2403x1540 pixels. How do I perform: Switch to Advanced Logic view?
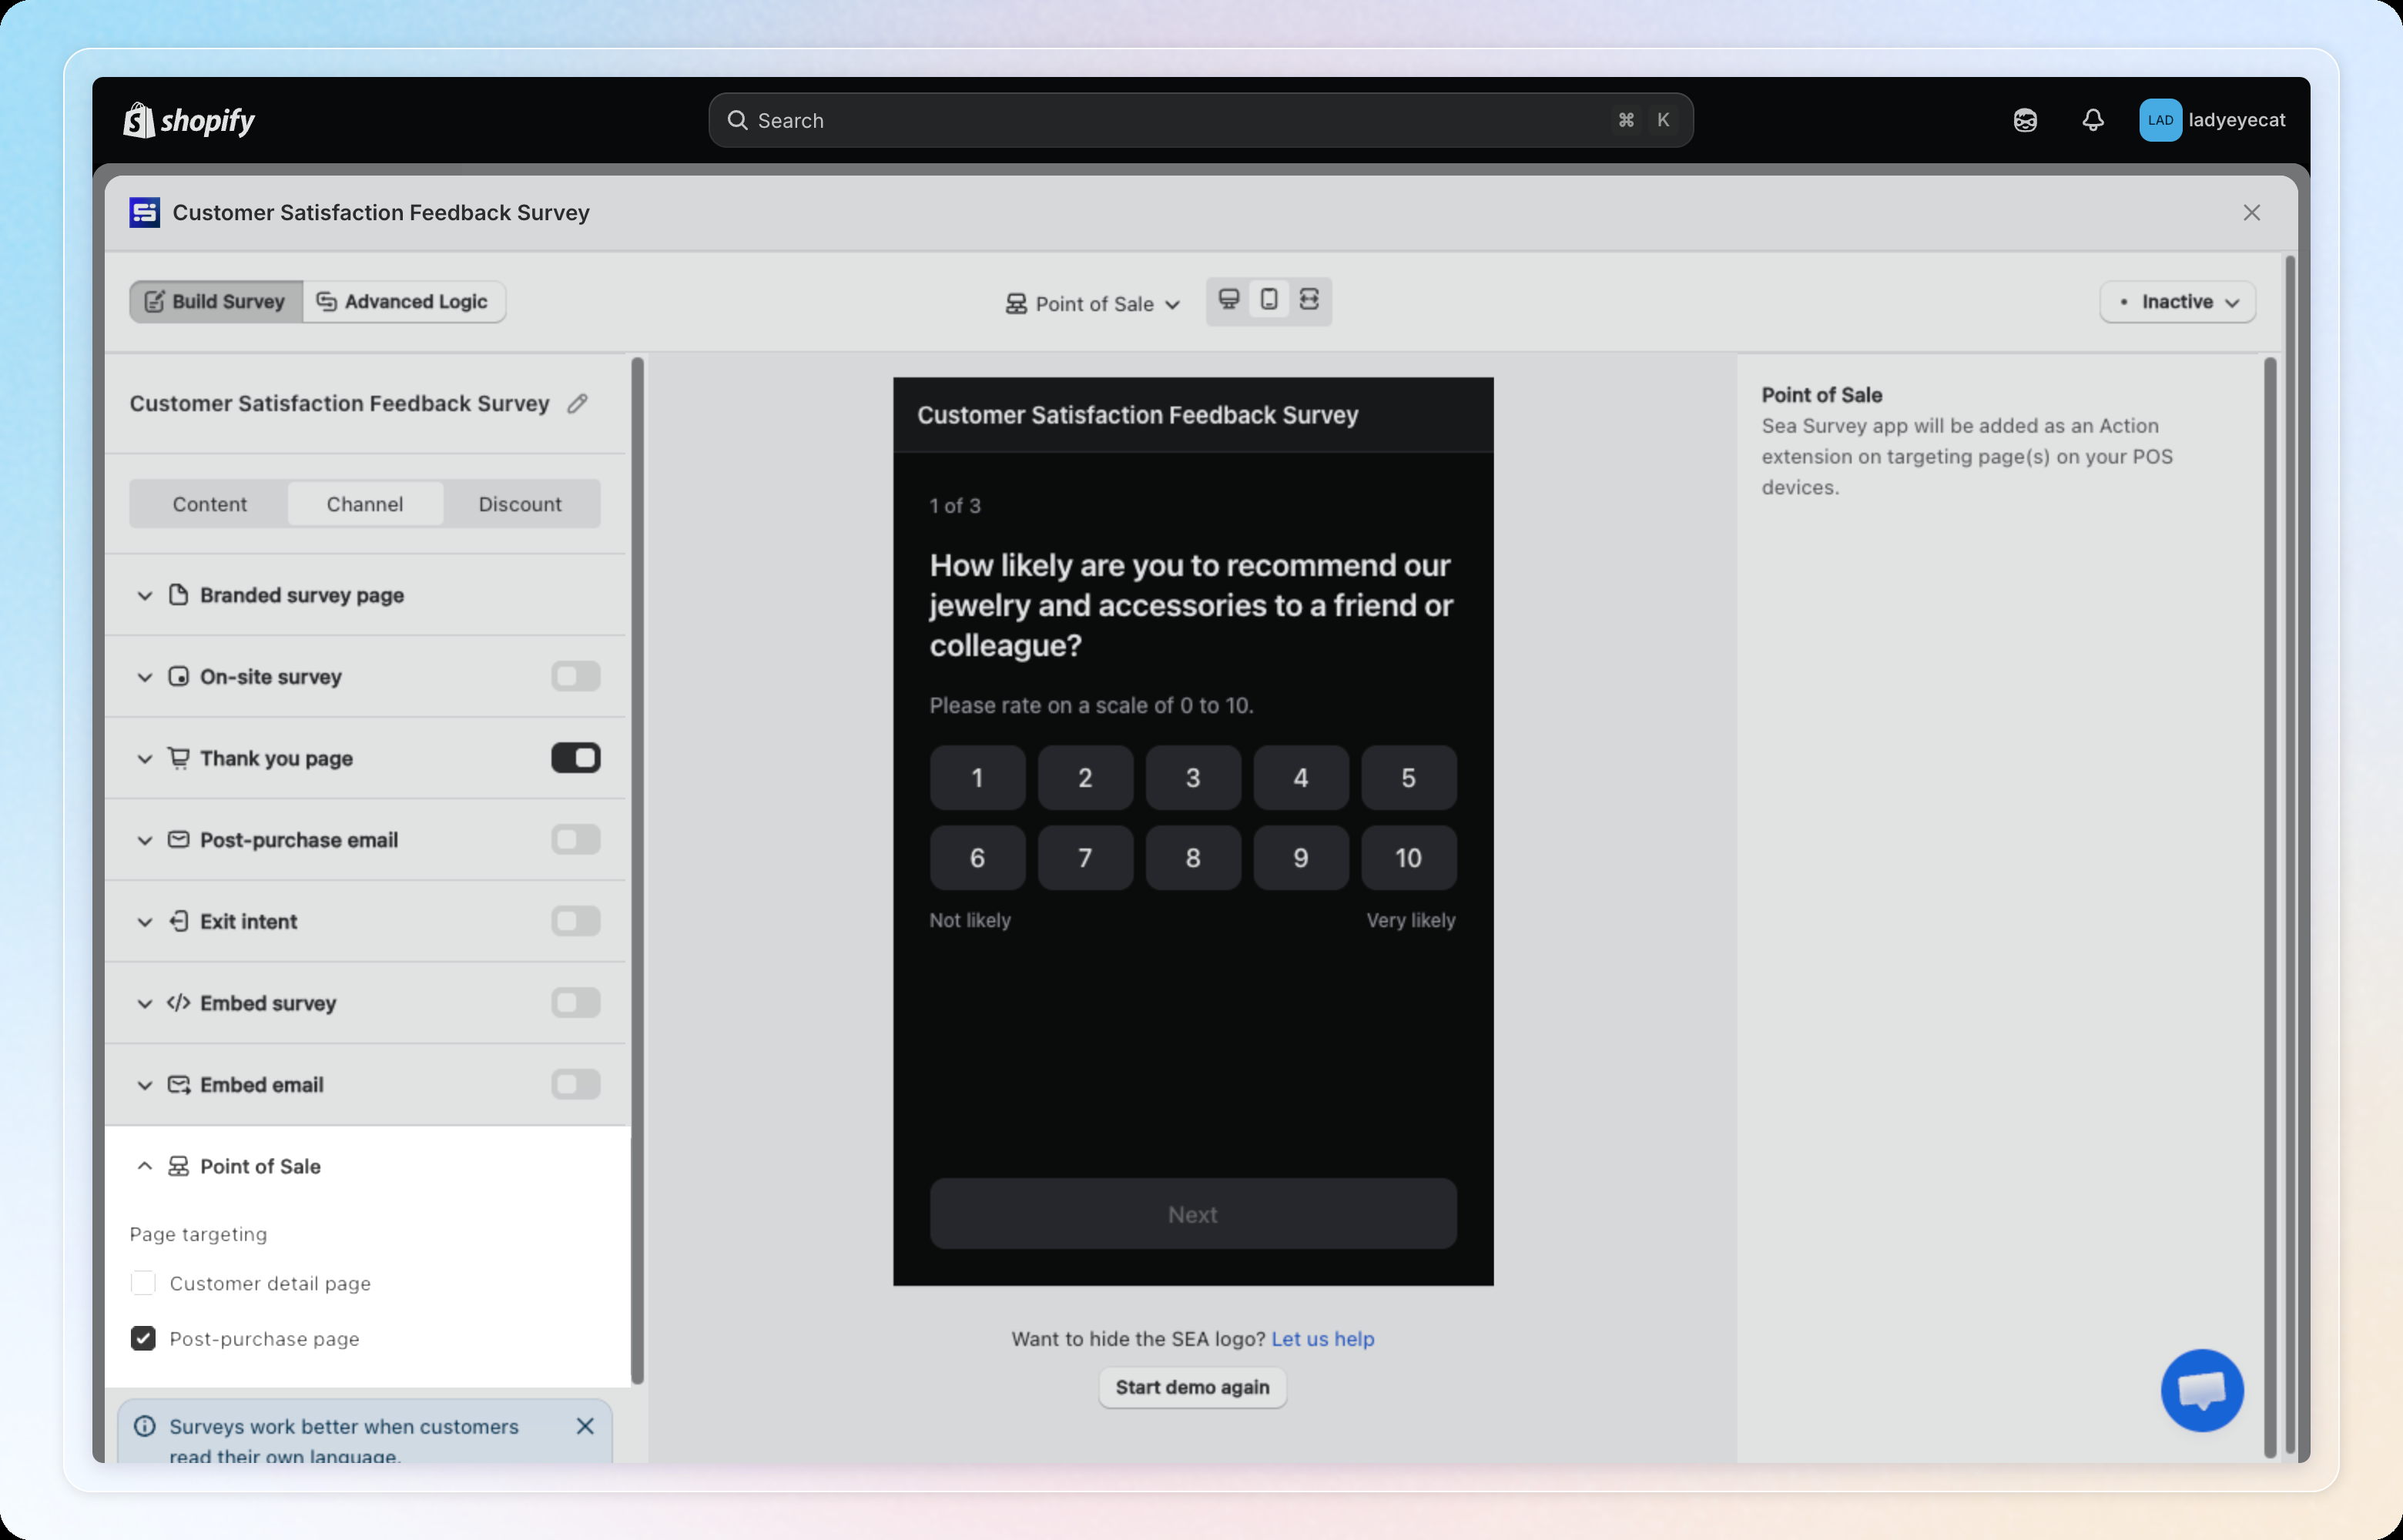pyautogui.click(x=404, y=302)
